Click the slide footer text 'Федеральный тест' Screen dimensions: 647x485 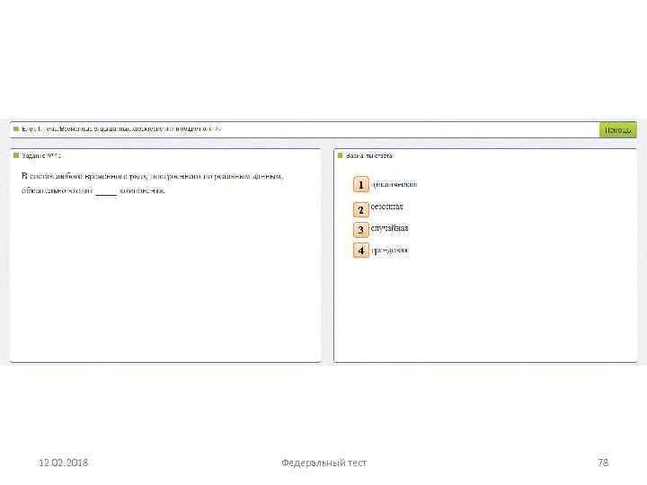pos(323,463)
